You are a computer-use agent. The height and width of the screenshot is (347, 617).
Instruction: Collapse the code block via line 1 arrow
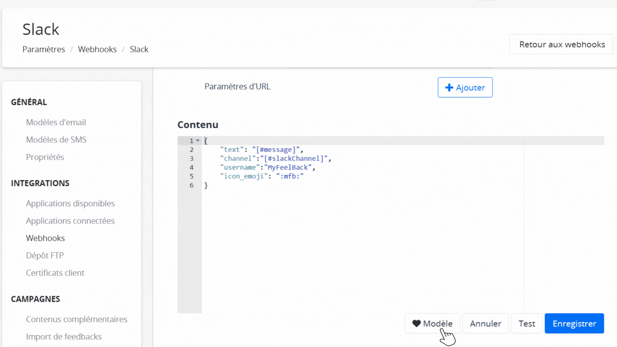click(x=198, y=140)
